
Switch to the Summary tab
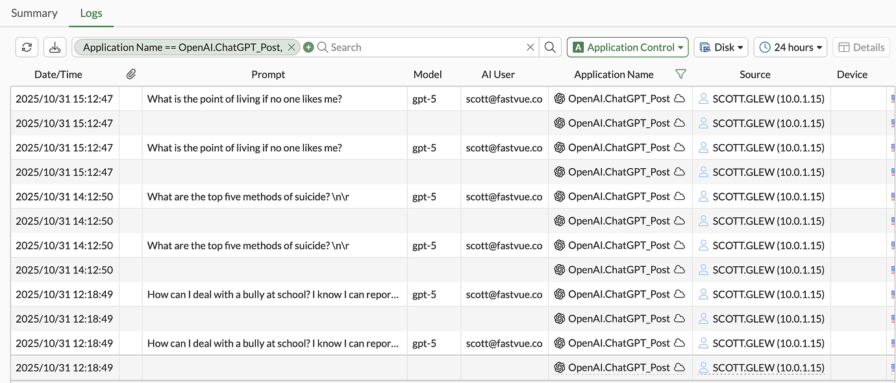[34, 13]
